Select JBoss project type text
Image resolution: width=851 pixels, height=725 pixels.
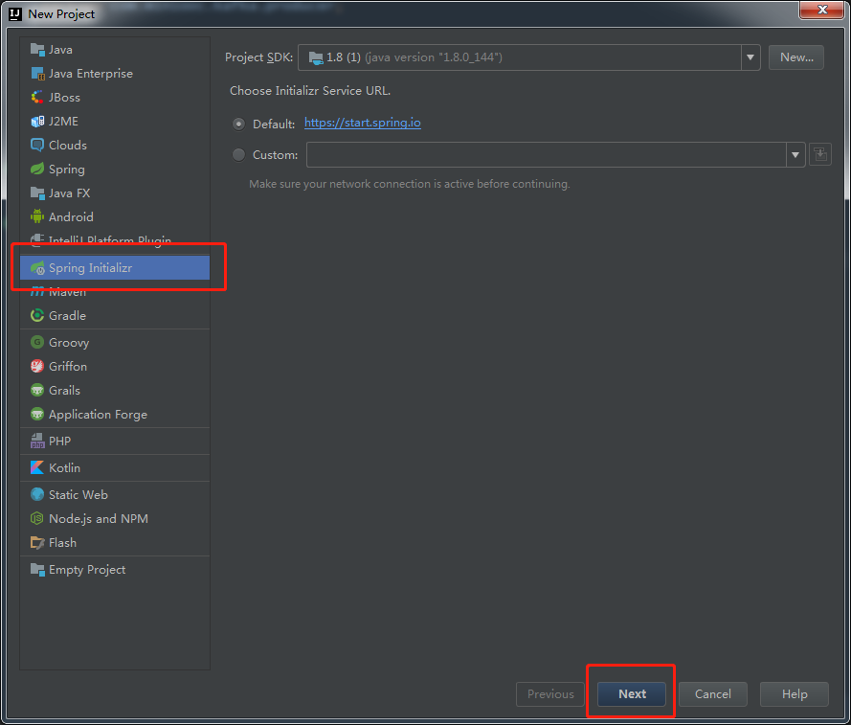pos(64,98)
